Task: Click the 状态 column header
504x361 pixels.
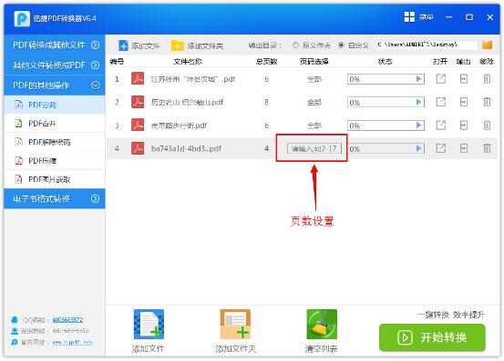Action: (386, 62)
